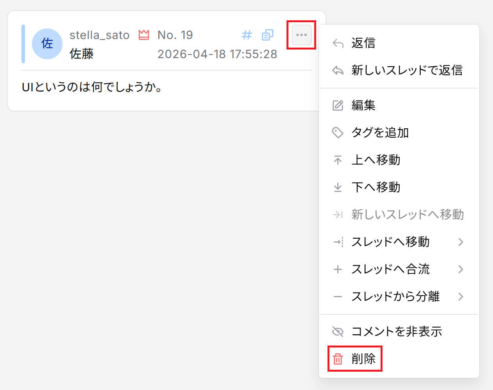Click the comment text UIというのは何でしょうか。
This screenshot has height=390, width=493.
(92, 87)
